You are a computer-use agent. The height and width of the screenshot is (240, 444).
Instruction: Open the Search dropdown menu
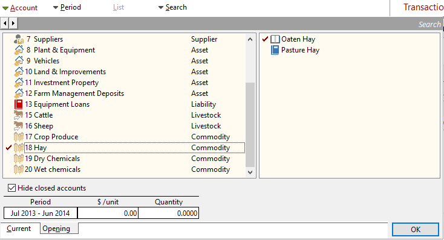tap(172, 7)
